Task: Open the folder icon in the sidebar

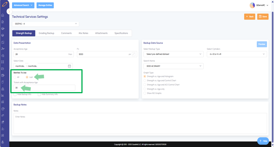Action: pyautogui.click(x=3, y=69)
